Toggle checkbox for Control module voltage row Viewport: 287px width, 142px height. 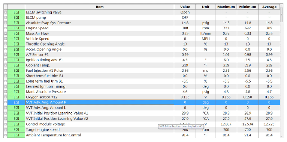coord(6,124)
